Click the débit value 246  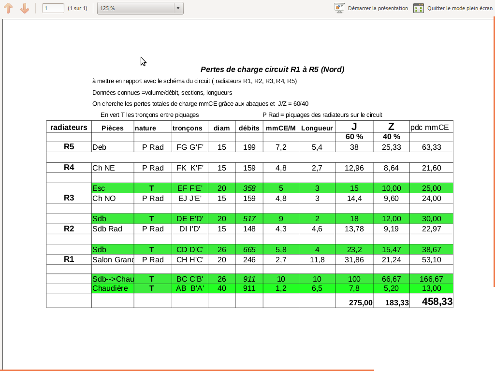coord(249,259)
